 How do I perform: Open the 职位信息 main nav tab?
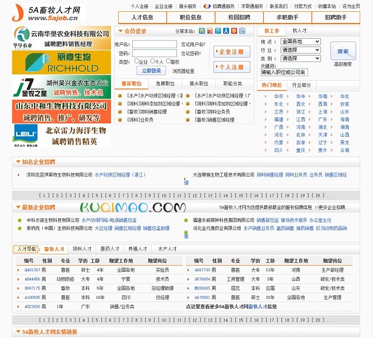pyautogui.click(x=191, y=17)
